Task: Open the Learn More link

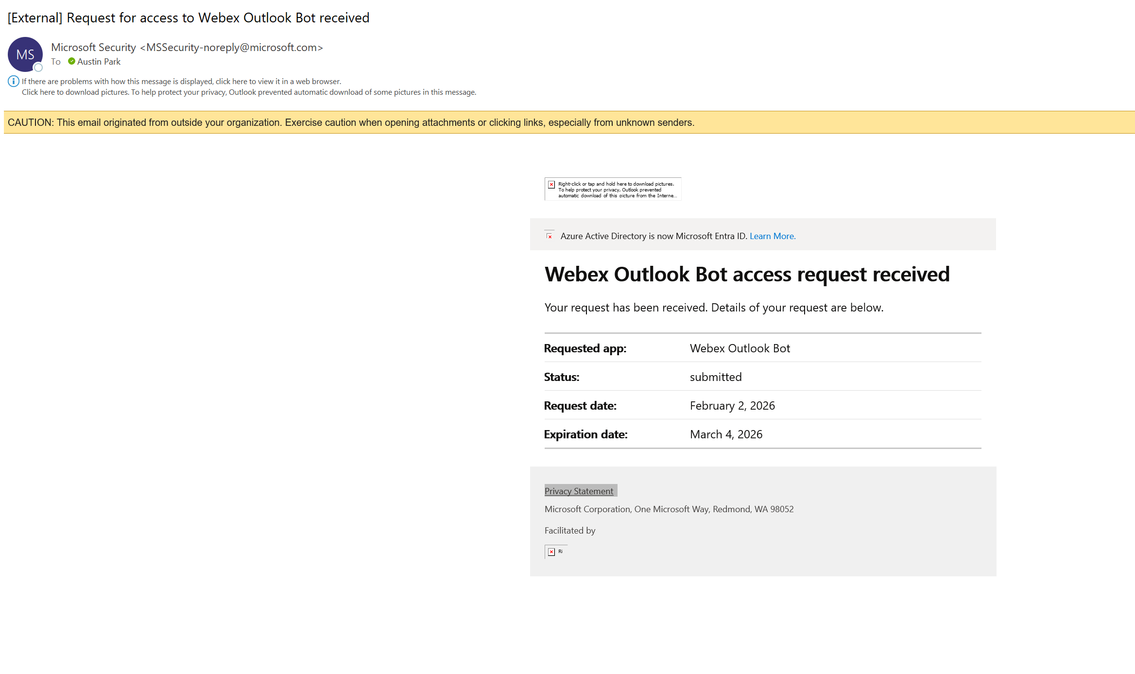Action: pyautogui.click(x=773, y=236)
